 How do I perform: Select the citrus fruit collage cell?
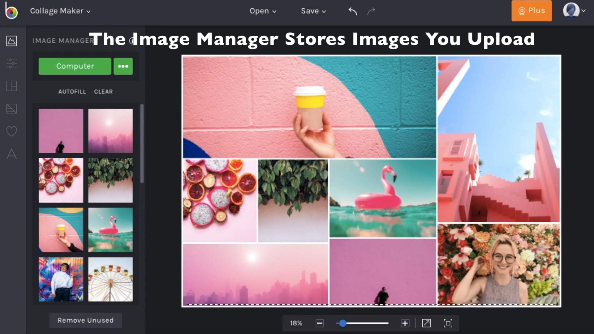[x=220, y=201]
